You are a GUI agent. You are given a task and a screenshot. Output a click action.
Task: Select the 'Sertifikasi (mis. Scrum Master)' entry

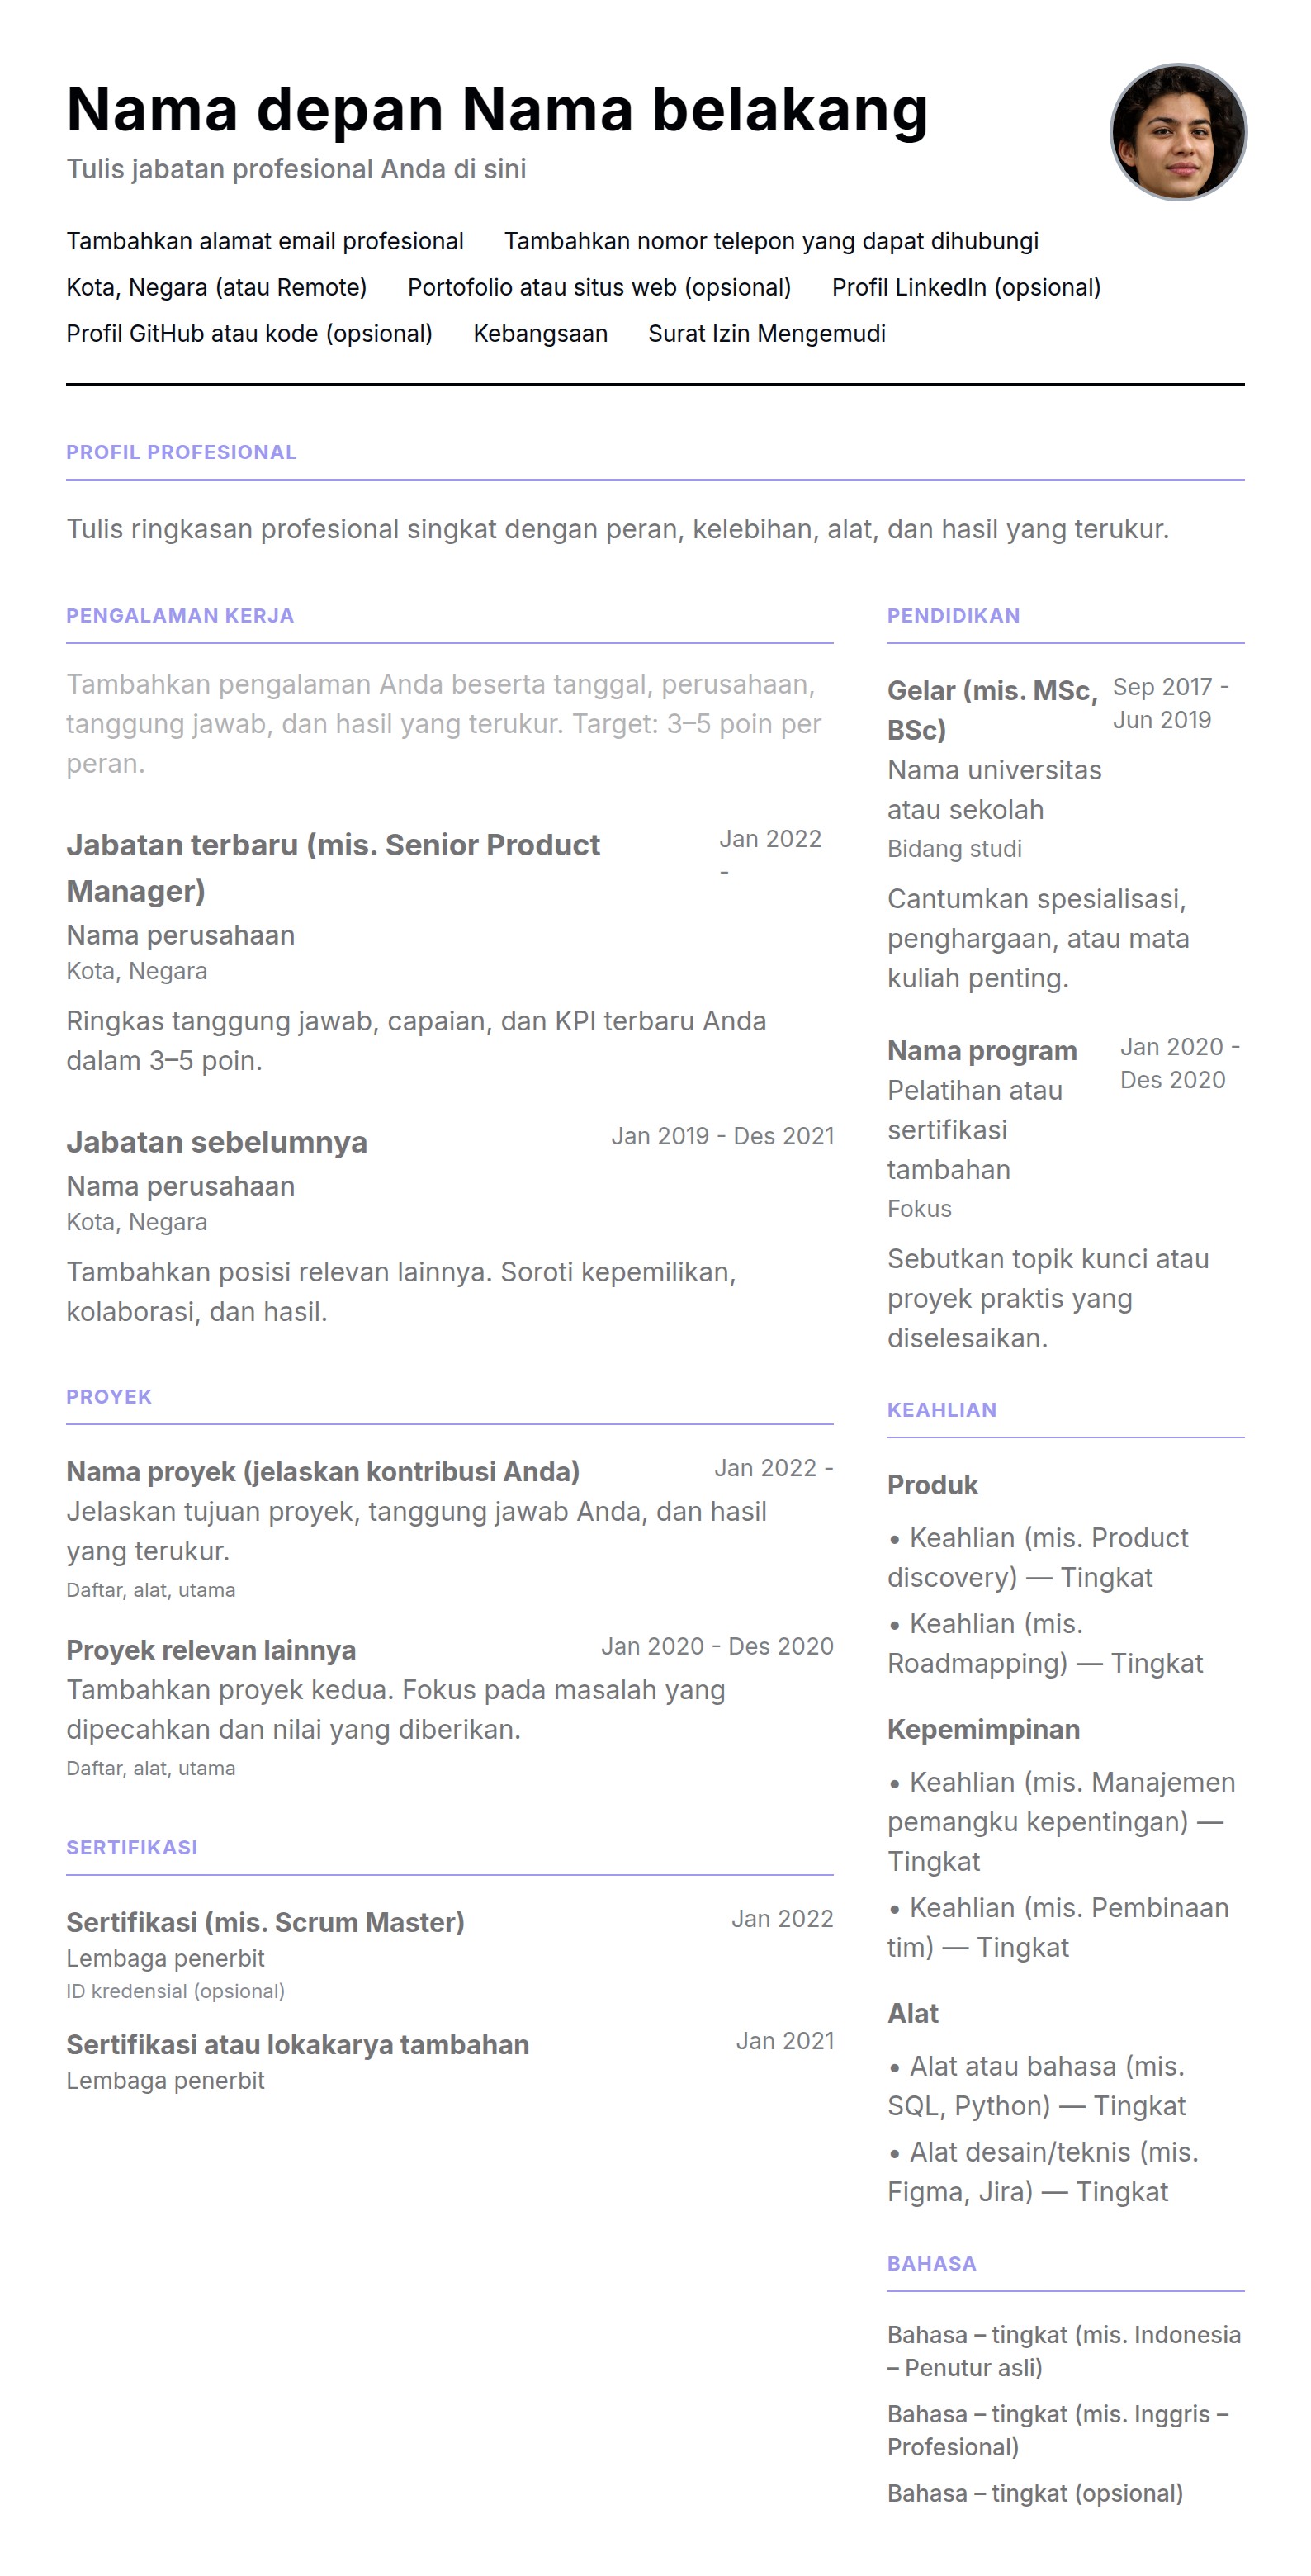pyautogui.click(x=265, y=1922)
